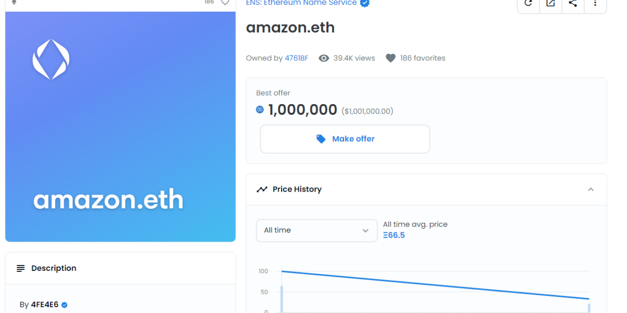Viewport: 627px width, 313px height.
Task: Click the WETH token icon beside the offer price
Action: point(259,110)
